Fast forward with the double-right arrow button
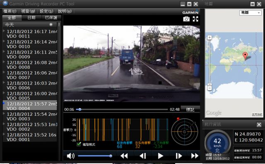This screenshot has height=164, width=265. pos(195,156)
